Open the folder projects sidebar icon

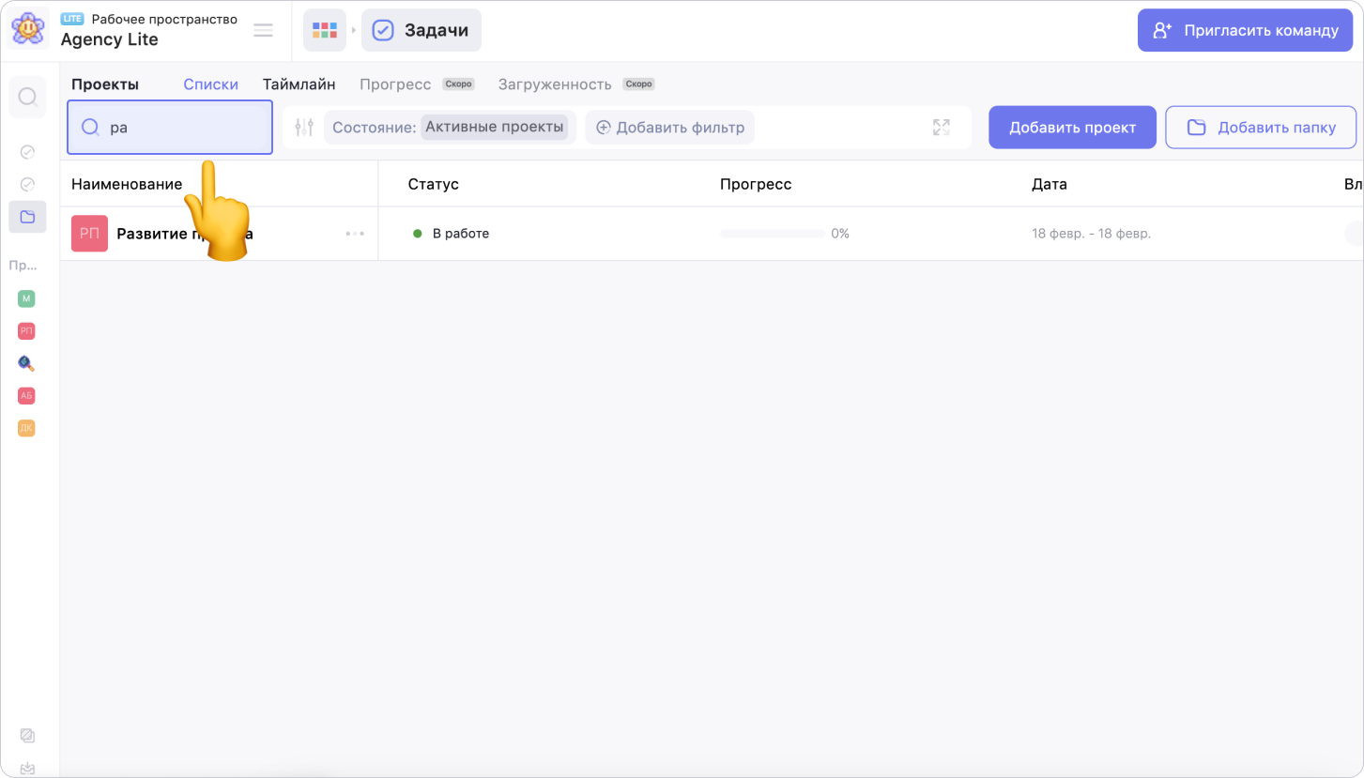pyautogui.click(x=27, y=217)
